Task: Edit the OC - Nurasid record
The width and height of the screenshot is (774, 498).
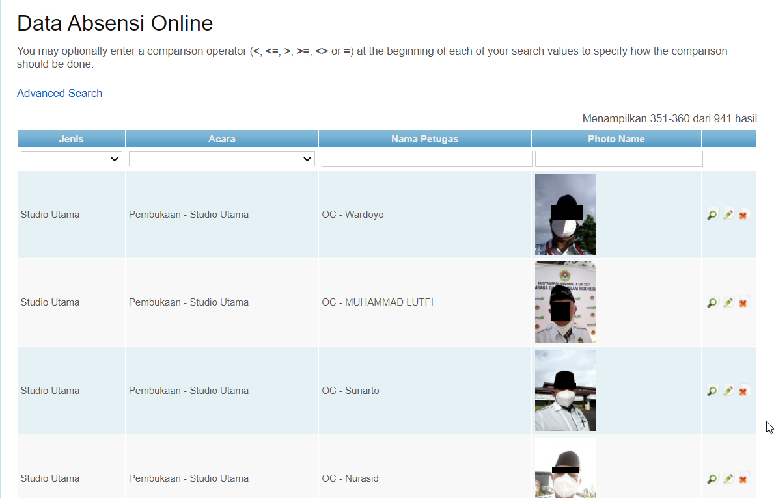Action: pos(728,478)
